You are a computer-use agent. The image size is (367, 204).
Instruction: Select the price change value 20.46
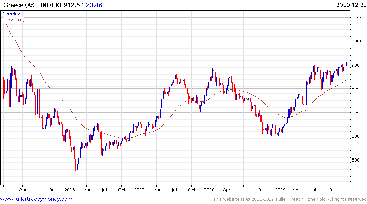[94, 5]
